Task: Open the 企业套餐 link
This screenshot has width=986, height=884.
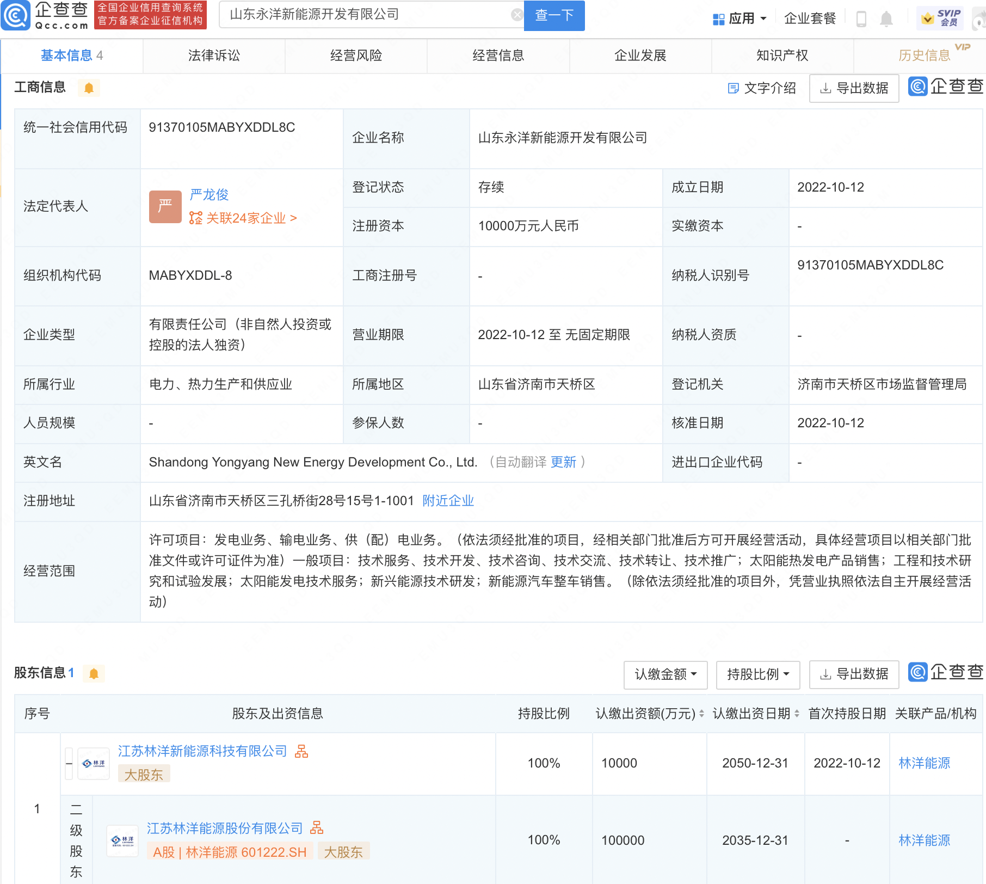Action: tap(810, 19)
